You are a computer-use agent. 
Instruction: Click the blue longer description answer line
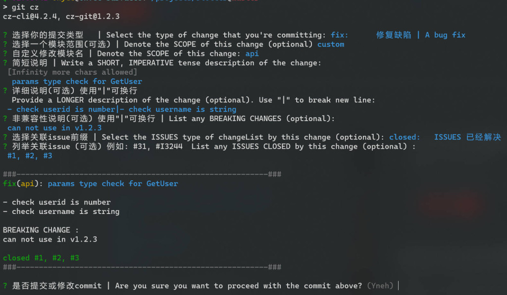click(122, 109)
